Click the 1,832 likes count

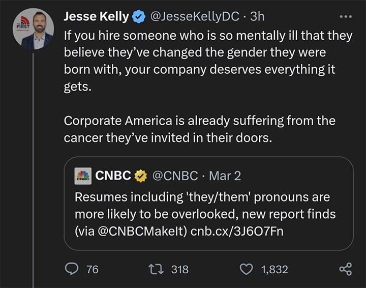point(274,269)
